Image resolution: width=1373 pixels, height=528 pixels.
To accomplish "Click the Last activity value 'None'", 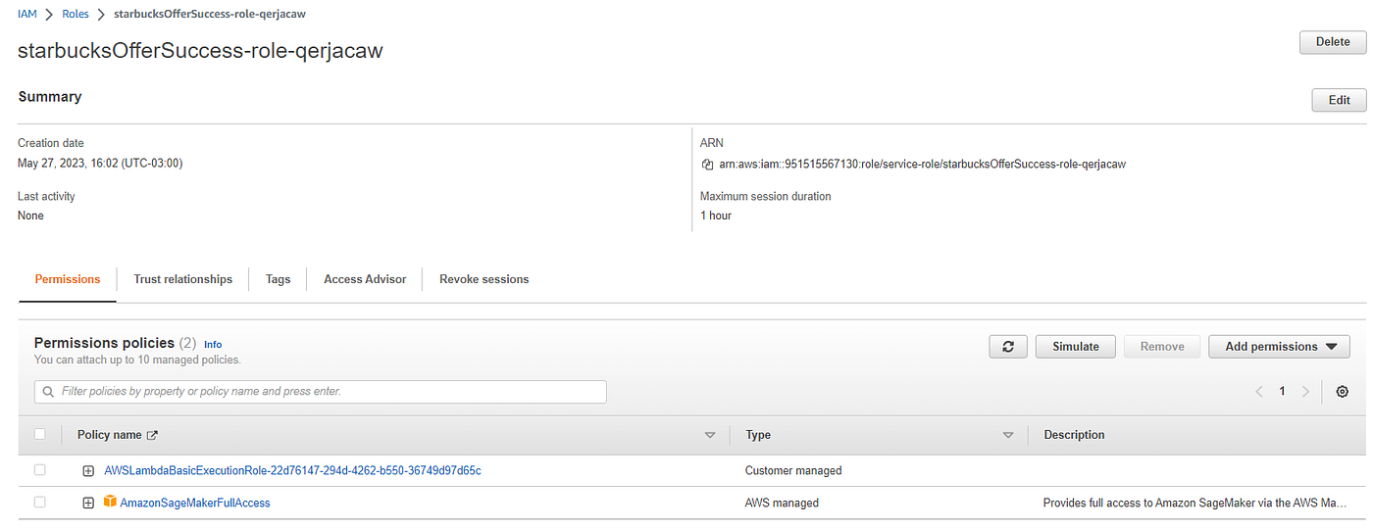I will coord(30,216).
